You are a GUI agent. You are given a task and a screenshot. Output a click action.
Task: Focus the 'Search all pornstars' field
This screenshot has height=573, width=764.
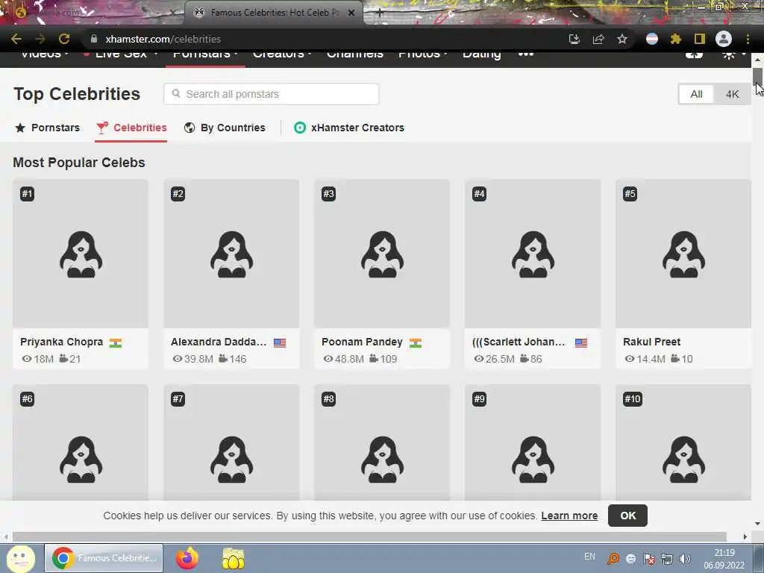point(272,94)
